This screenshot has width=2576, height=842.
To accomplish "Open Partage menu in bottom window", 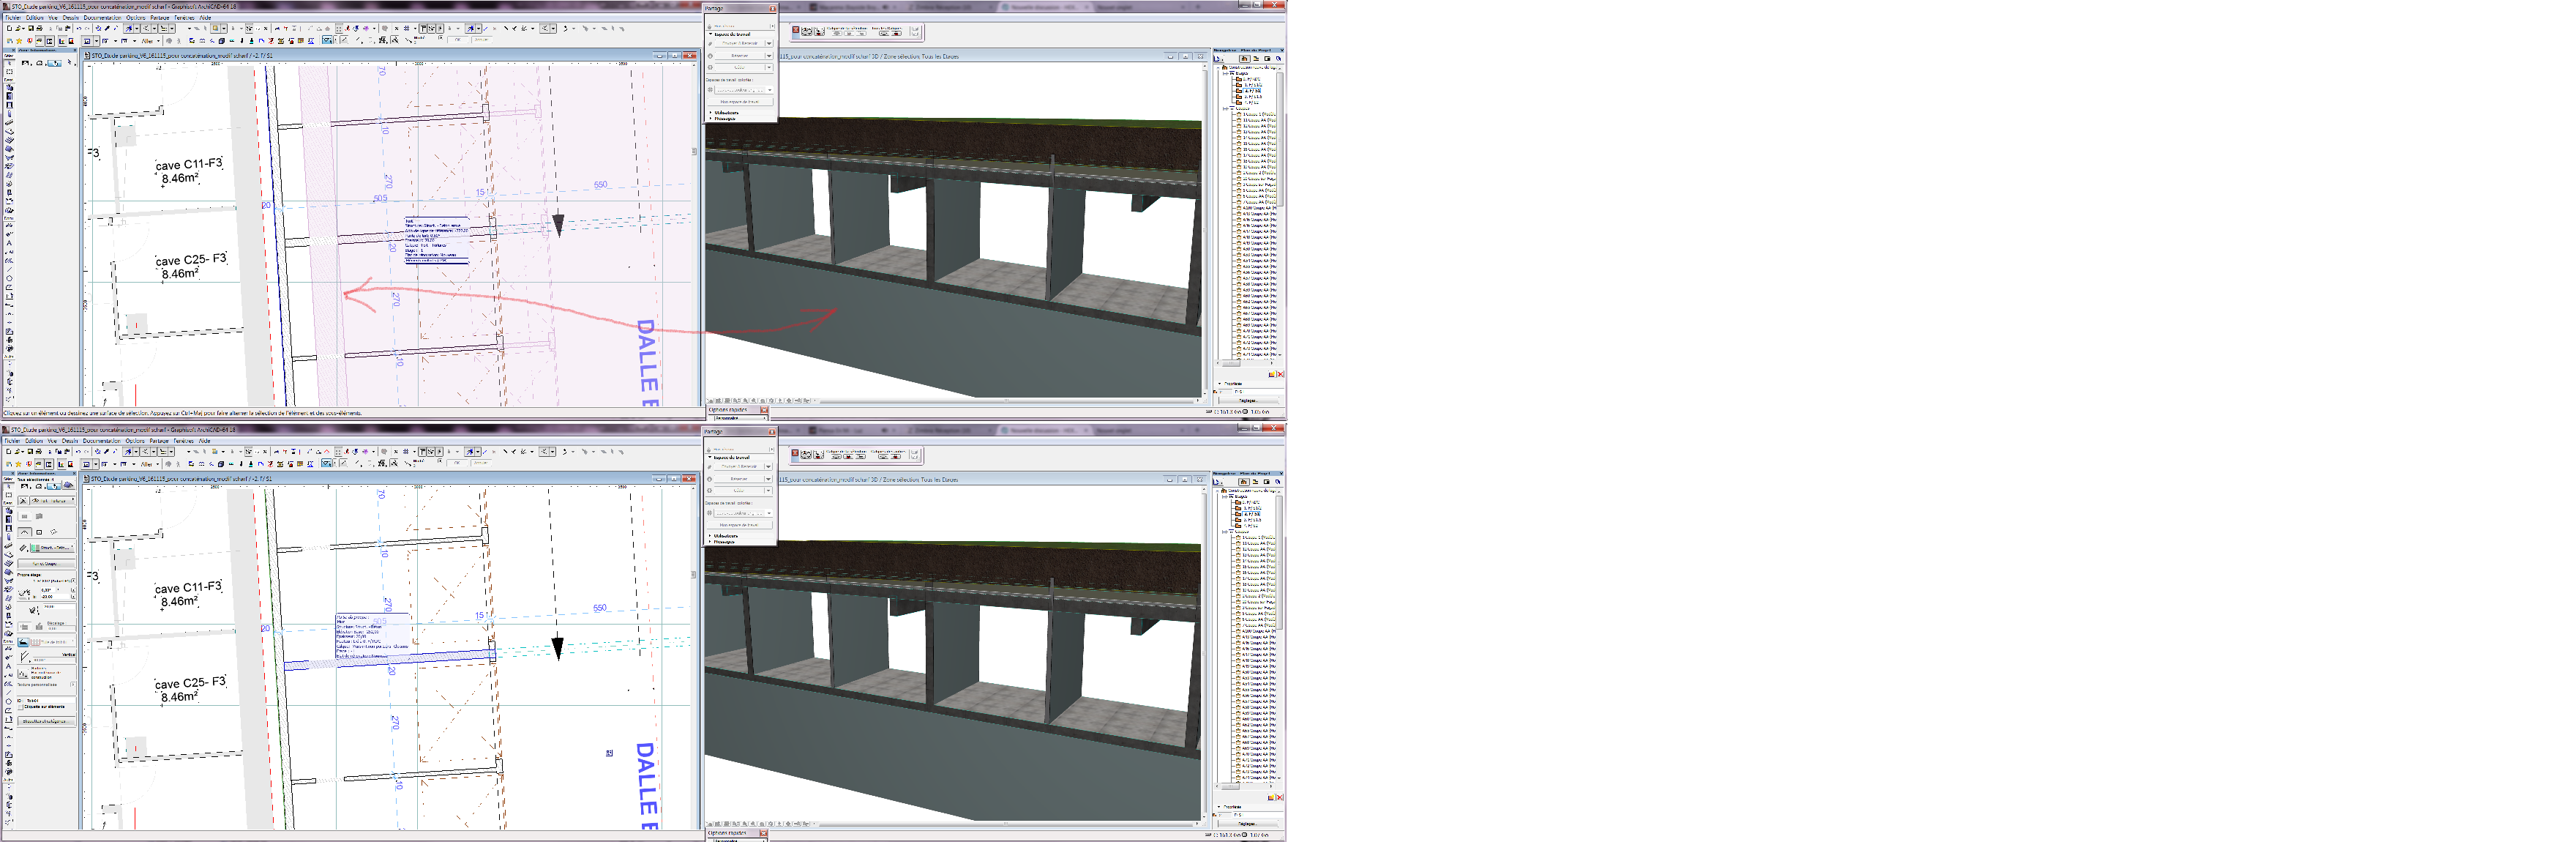I will (160, 441).
